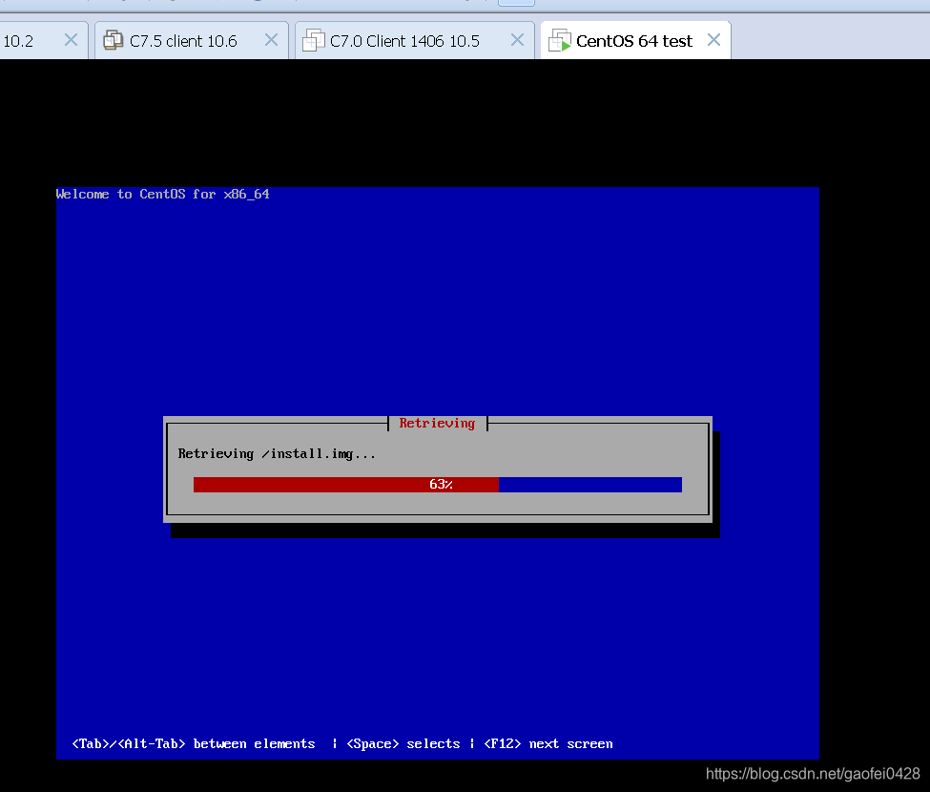Click the 63% install.img progress bar
Image resolution: width=930 pixels, height=792 pixels.
[438, 485]
